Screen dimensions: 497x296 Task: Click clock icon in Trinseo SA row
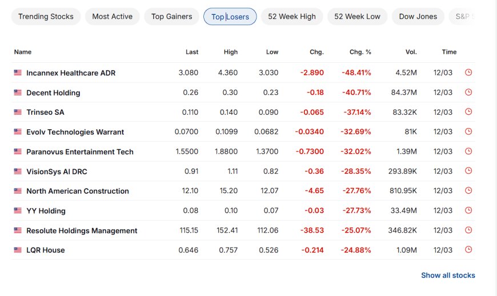468,112
